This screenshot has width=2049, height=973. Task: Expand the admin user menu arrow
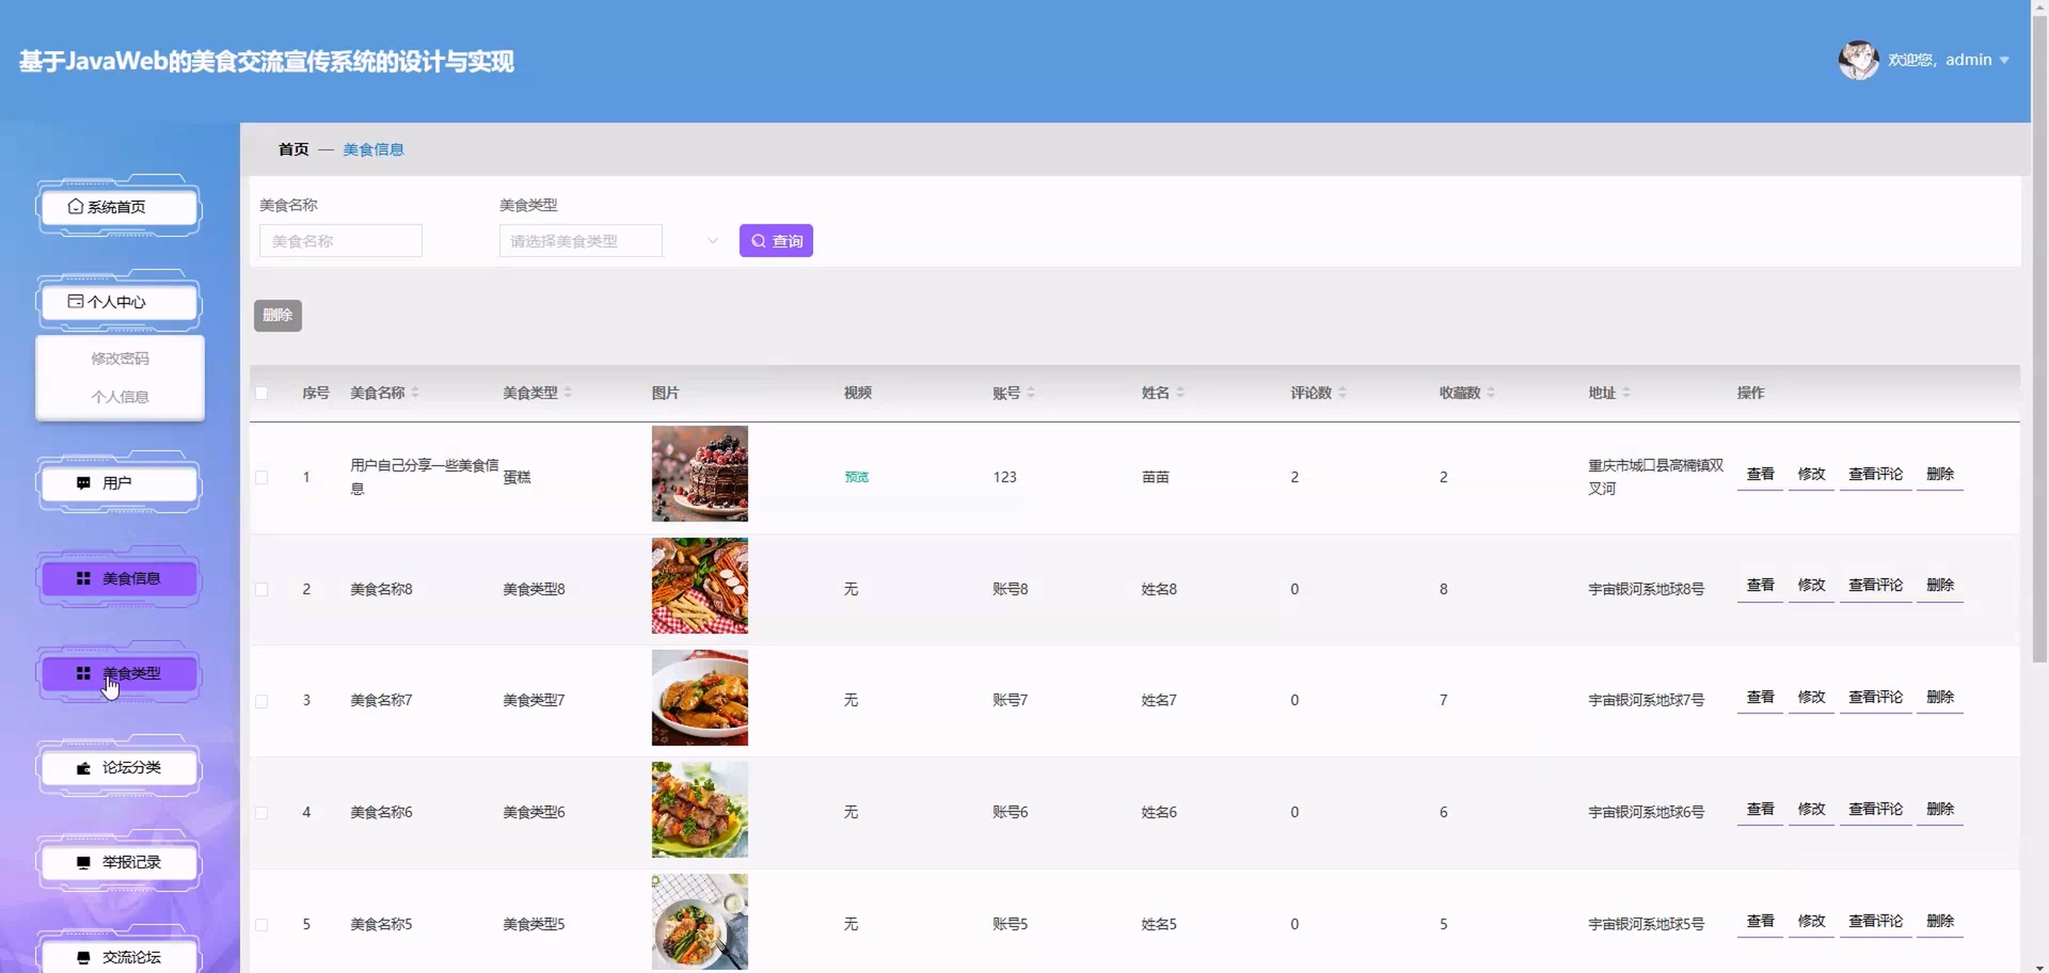[x=2004, y=61]
